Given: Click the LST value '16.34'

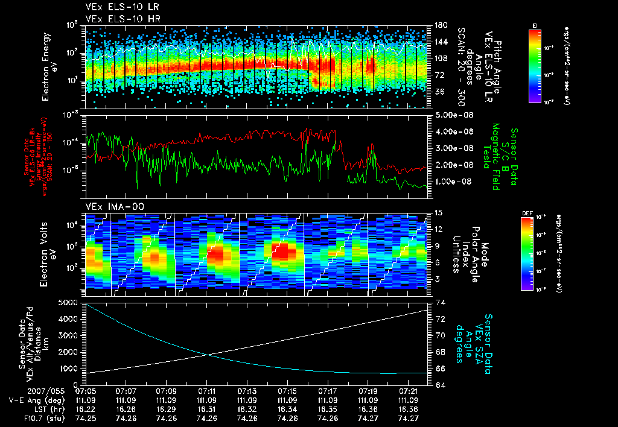Looking at the screenshot, I should coord(287,410).
